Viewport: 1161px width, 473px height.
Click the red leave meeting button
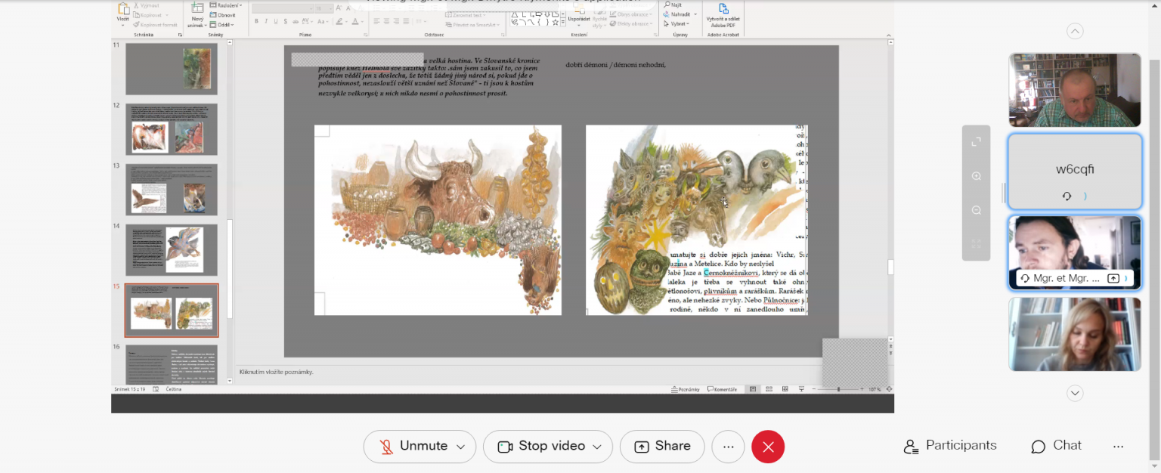click(768, 447)
